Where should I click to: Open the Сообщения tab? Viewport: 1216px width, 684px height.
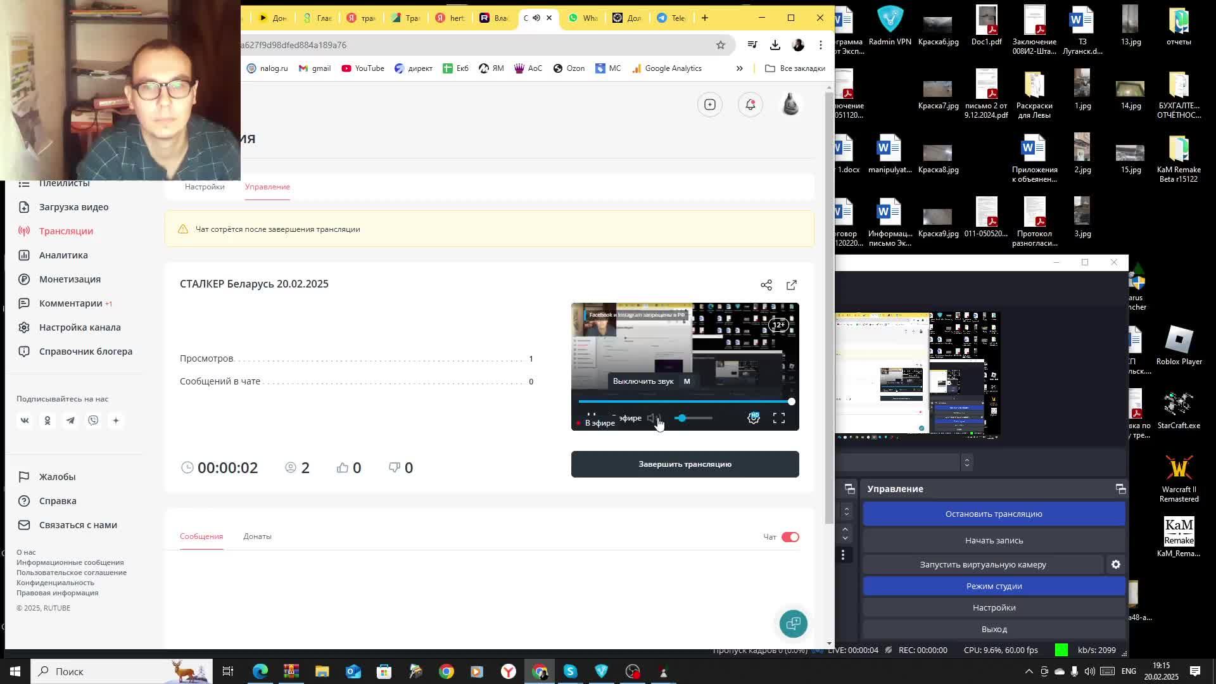click(x=201, y=536)
